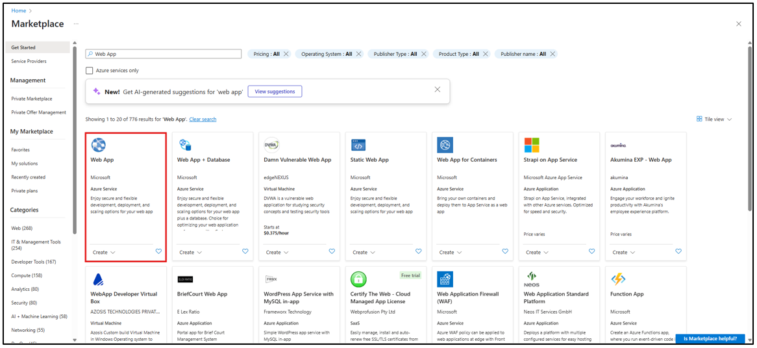The height and width of the screenshot is (348, 757).
Task: Enable the Azure services only checkbox
Action: pyautogui.click(x=90, y=70)
